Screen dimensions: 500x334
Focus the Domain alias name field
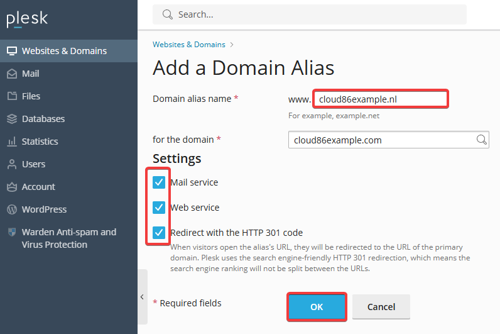pos(381,99)
